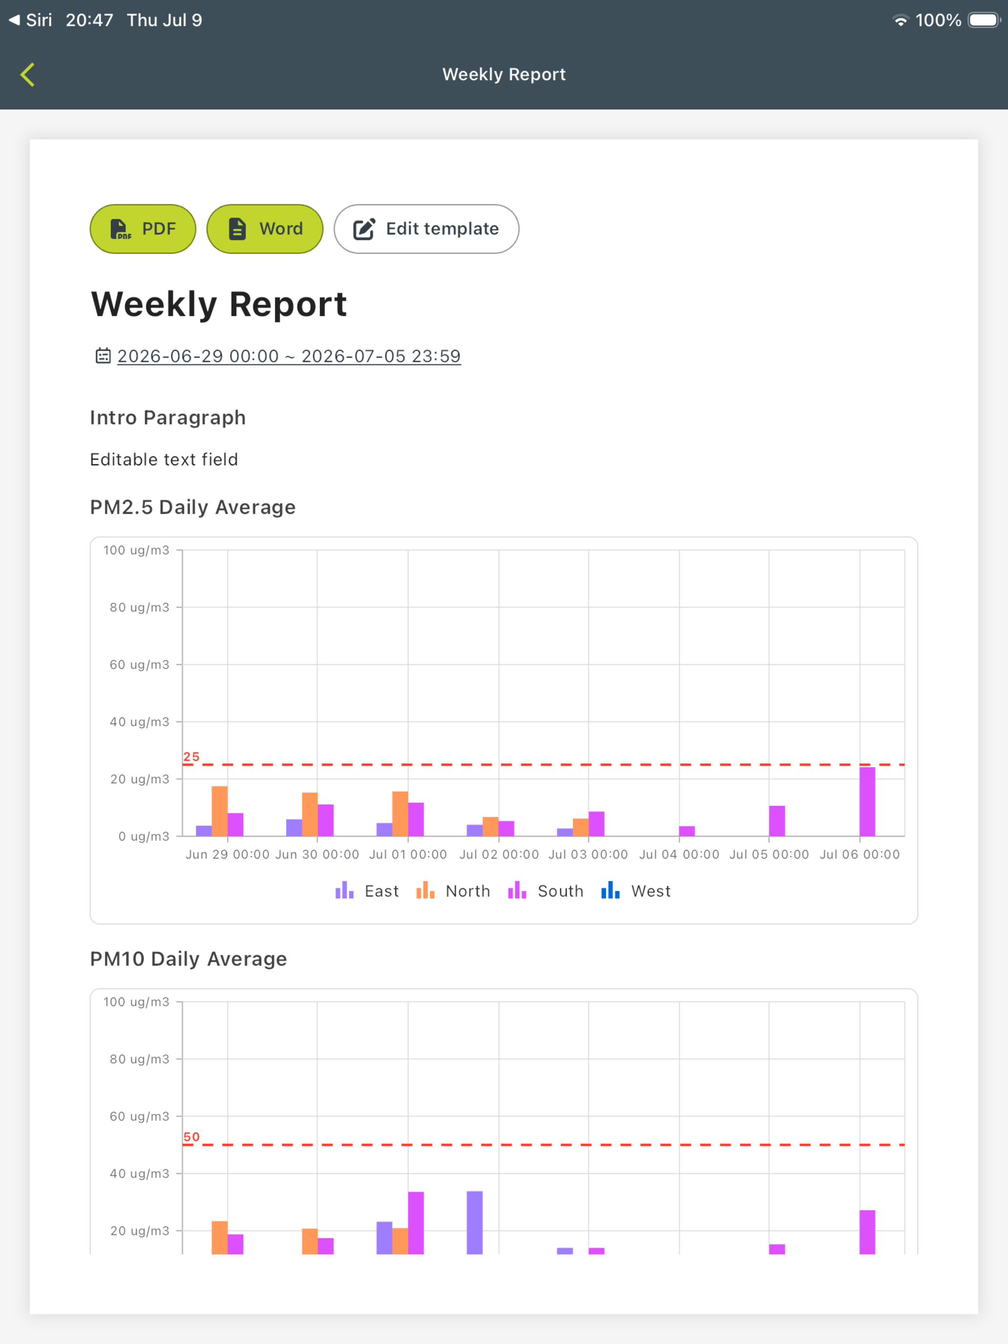
Task: Select the Jun 29 North bar in the PM2.5 chart
Action: click(x=219, y=811)
